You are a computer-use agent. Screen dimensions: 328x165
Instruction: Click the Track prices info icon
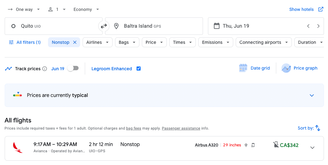point(45,69)
